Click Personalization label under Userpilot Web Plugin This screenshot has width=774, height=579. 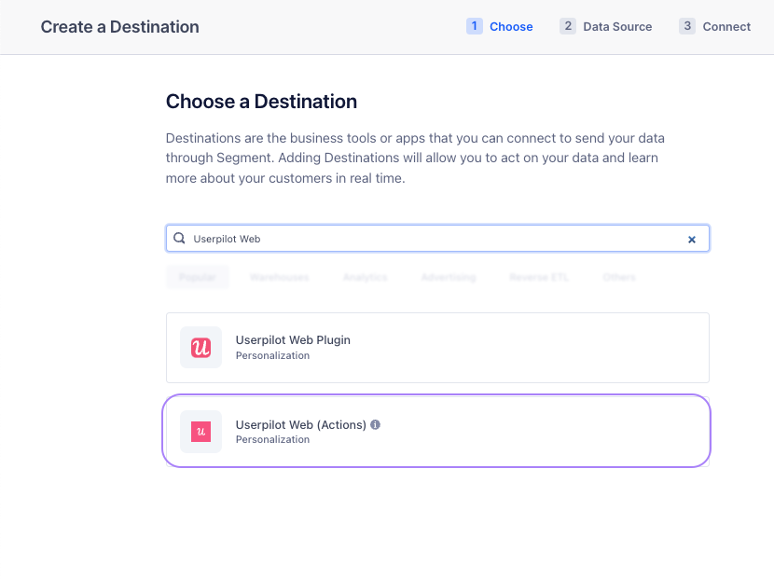pos(272,355)
